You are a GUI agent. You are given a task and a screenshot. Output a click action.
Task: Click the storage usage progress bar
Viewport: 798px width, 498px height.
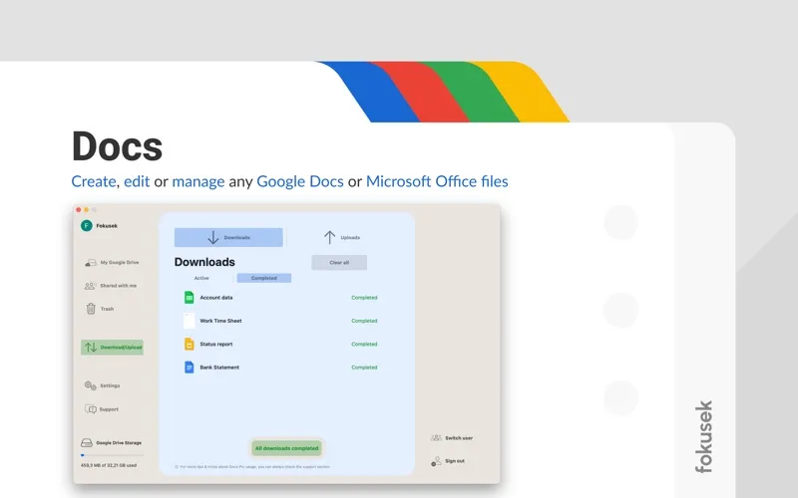(x=112, y=455)
